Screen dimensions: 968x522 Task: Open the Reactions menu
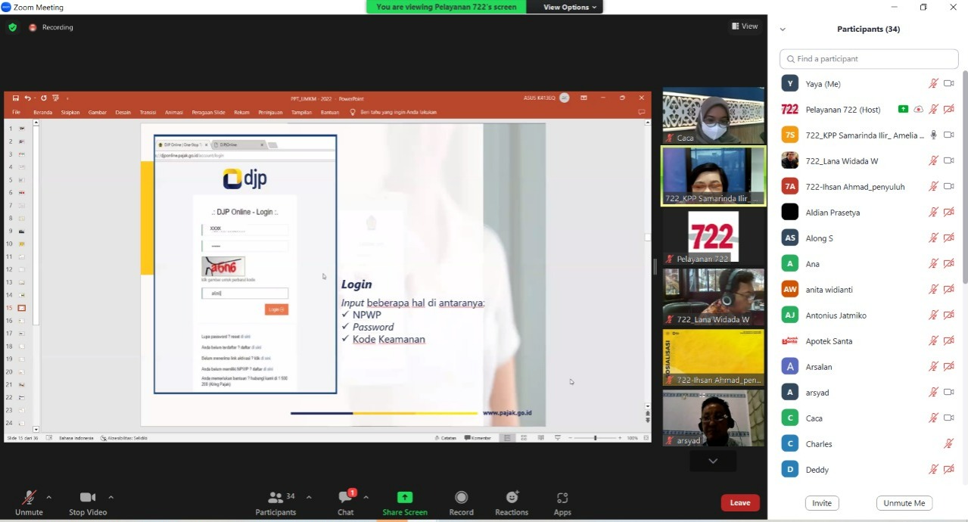512,498
